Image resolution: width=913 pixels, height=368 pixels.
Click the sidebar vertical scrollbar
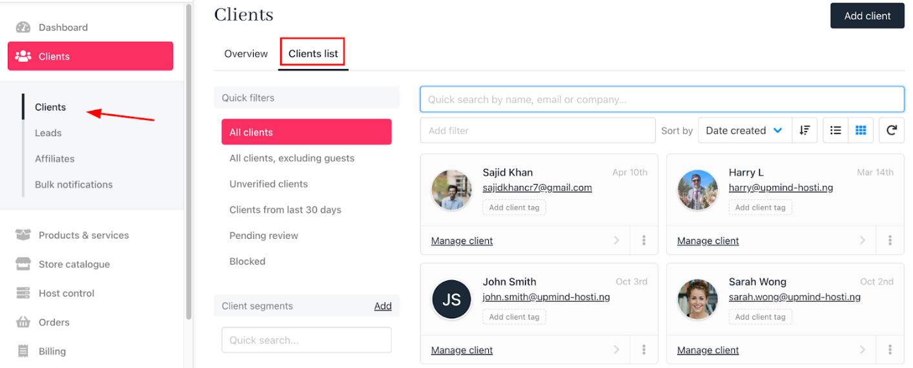click(x=189, y=161)
